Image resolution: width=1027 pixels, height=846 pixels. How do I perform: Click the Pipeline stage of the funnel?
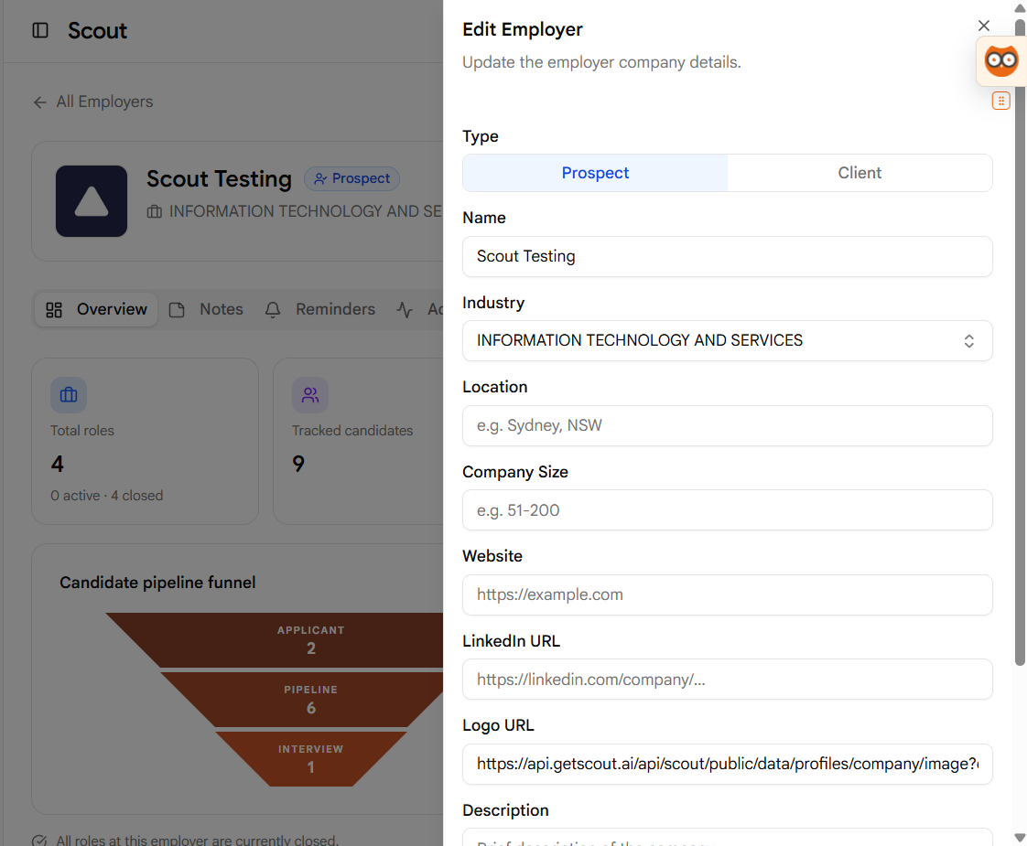click(310, 700)
